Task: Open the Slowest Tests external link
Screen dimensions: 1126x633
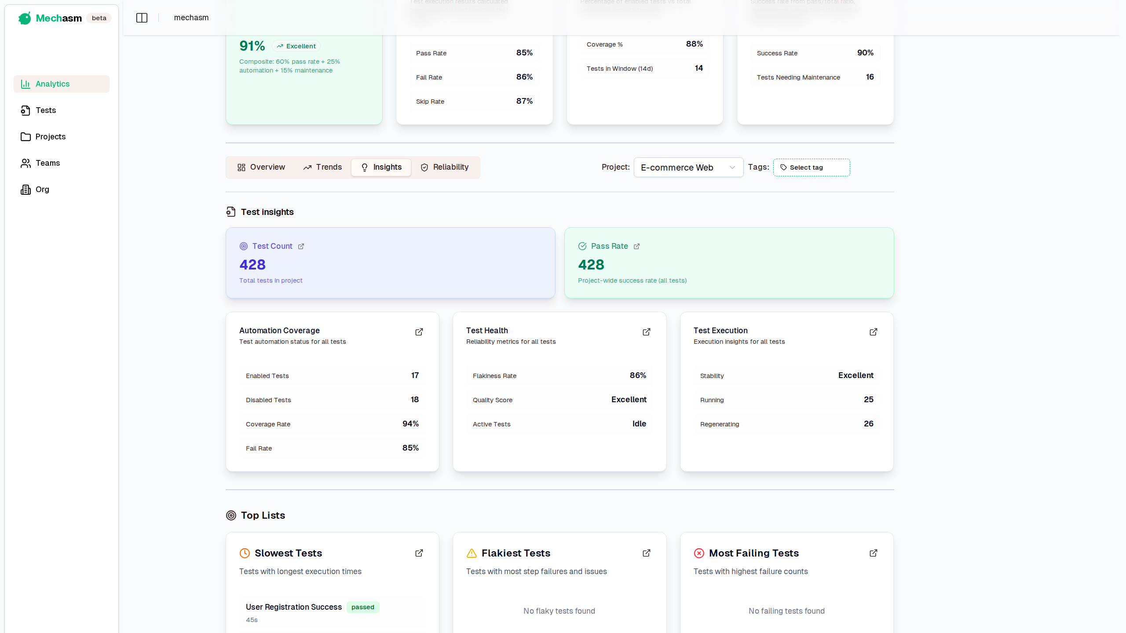Action: tap(418, 553)
